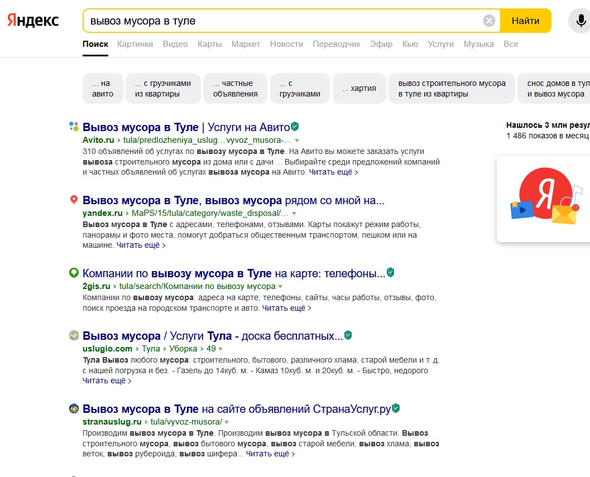The width and height of the screenshot is (590, 477).
Task: Open the Переводчик tab
Action: pos(337,44)
